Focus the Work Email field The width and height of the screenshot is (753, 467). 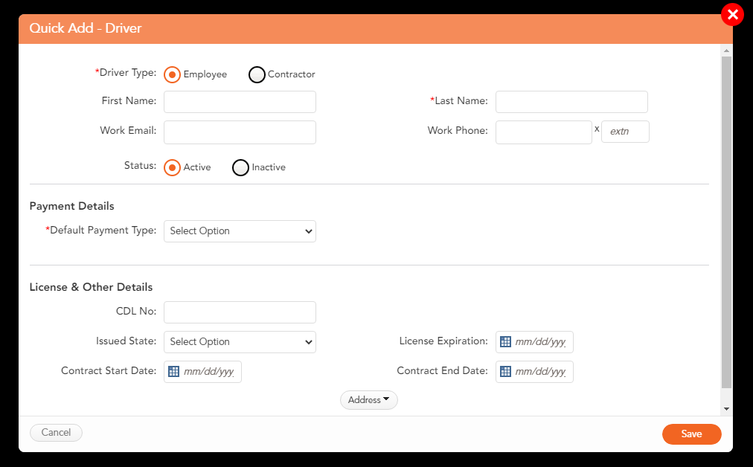240,132
